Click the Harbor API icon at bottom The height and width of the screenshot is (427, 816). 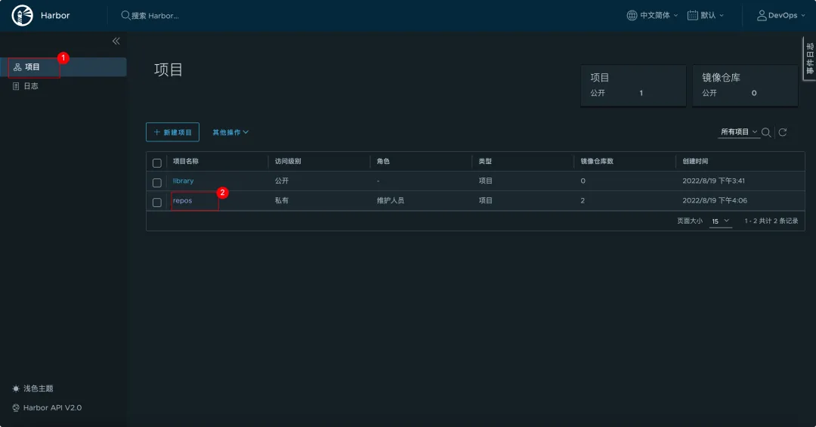[16, 408]
